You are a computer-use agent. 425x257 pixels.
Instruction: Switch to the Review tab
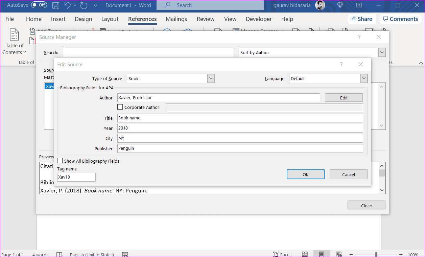tap(206, 19)
